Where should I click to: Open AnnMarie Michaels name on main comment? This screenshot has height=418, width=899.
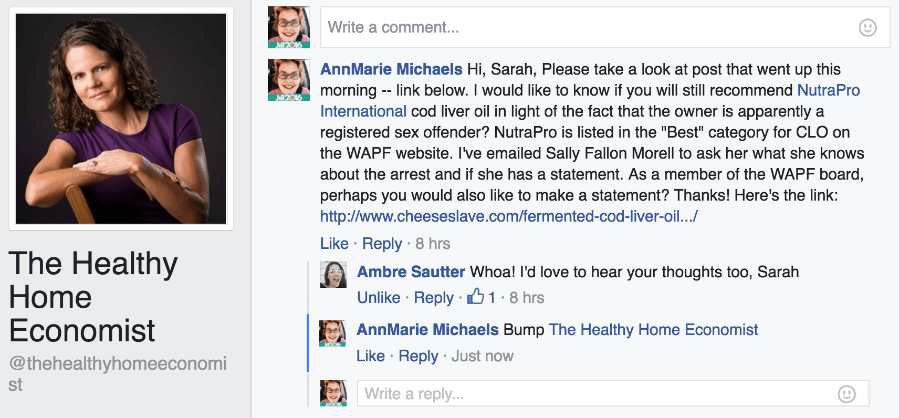pyautogui.click(x=391, y=69)
